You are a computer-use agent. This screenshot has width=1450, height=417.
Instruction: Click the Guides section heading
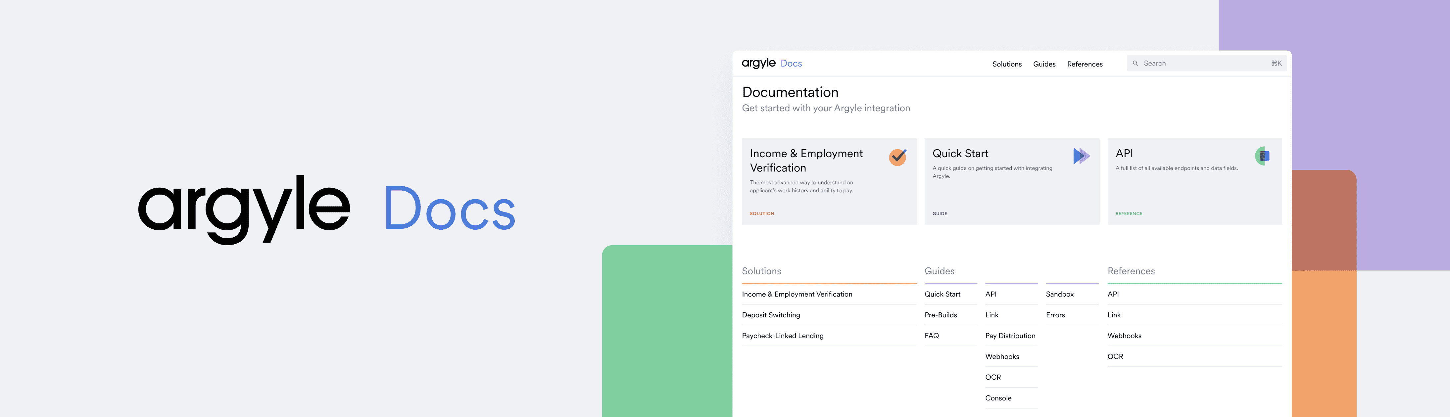939,271
